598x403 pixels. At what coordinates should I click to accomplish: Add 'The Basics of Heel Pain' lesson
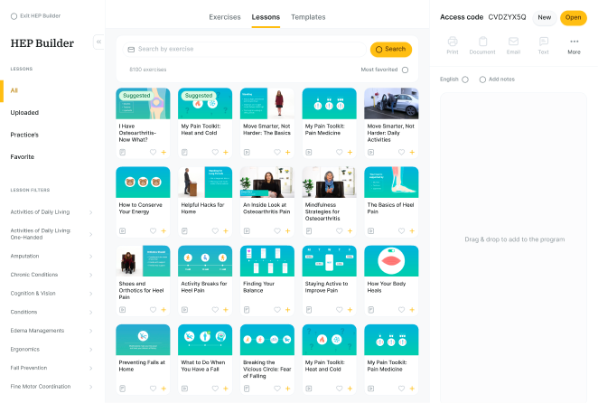[412, 231]
